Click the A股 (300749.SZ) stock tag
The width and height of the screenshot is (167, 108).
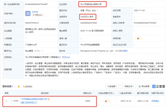pyautogui.click(x=28, y=103)
